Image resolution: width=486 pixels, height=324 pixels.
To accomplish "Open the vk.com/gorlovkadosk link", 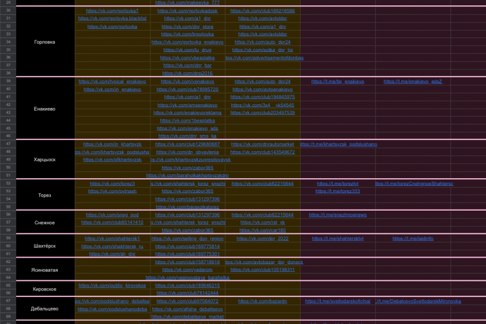I will (x=187, y=11).
